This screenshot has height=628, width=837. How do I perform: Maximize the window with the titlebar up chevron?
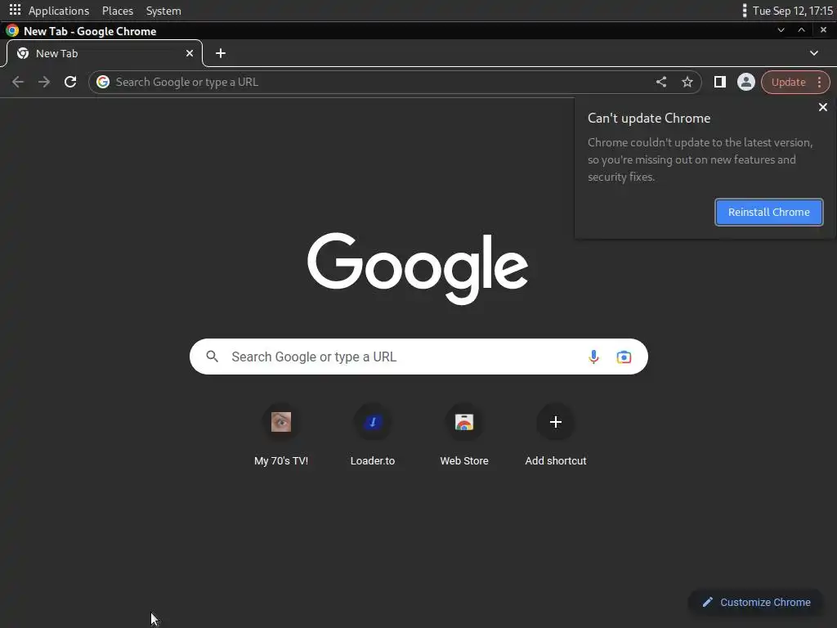pos(801,30)
